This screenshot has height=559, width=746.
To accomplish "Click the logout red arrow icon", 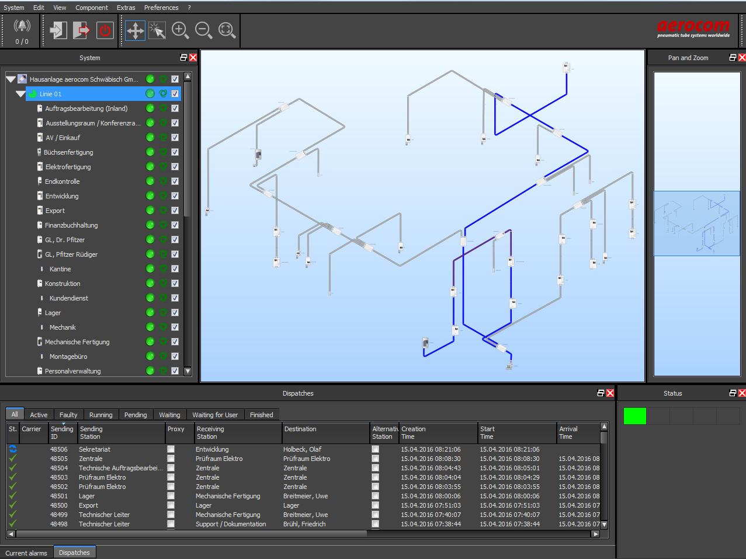I will point(81,30).
